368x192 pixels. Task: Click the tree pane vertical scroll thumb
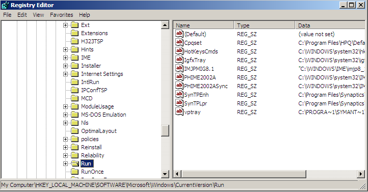(x=165, y=130)
